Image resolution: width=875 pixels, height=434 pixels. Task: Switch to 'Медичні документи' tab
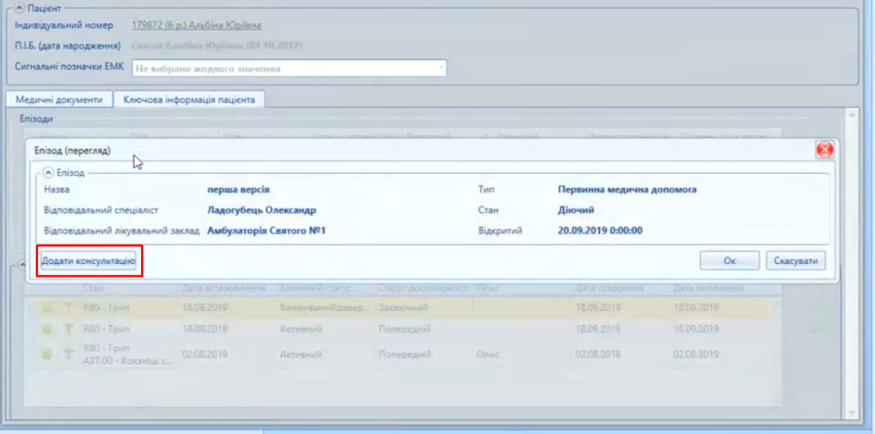pos(59,100)
